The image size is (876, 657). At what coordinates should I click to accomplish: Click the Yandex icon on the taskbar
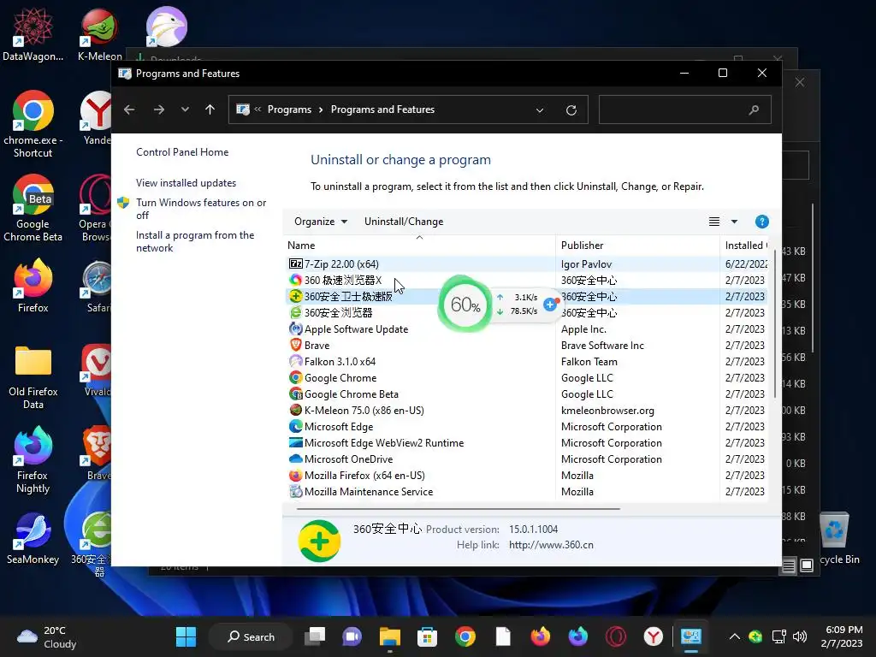click(x=653, y=636)
